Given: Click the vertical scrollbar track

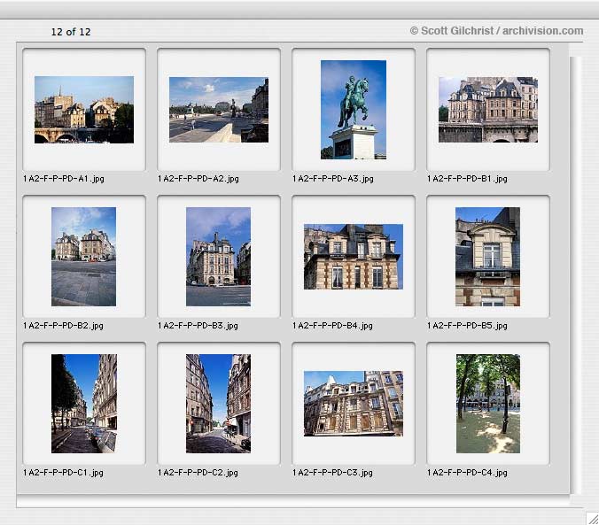Looking at the screenshot, I should (x=575, y=275).
